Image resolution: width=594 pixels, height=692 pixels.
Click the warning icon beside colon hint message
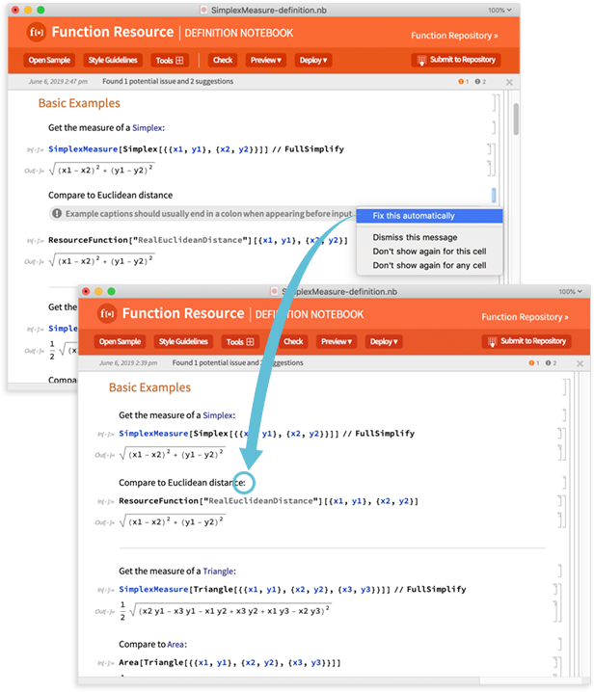tap(57, 214)
